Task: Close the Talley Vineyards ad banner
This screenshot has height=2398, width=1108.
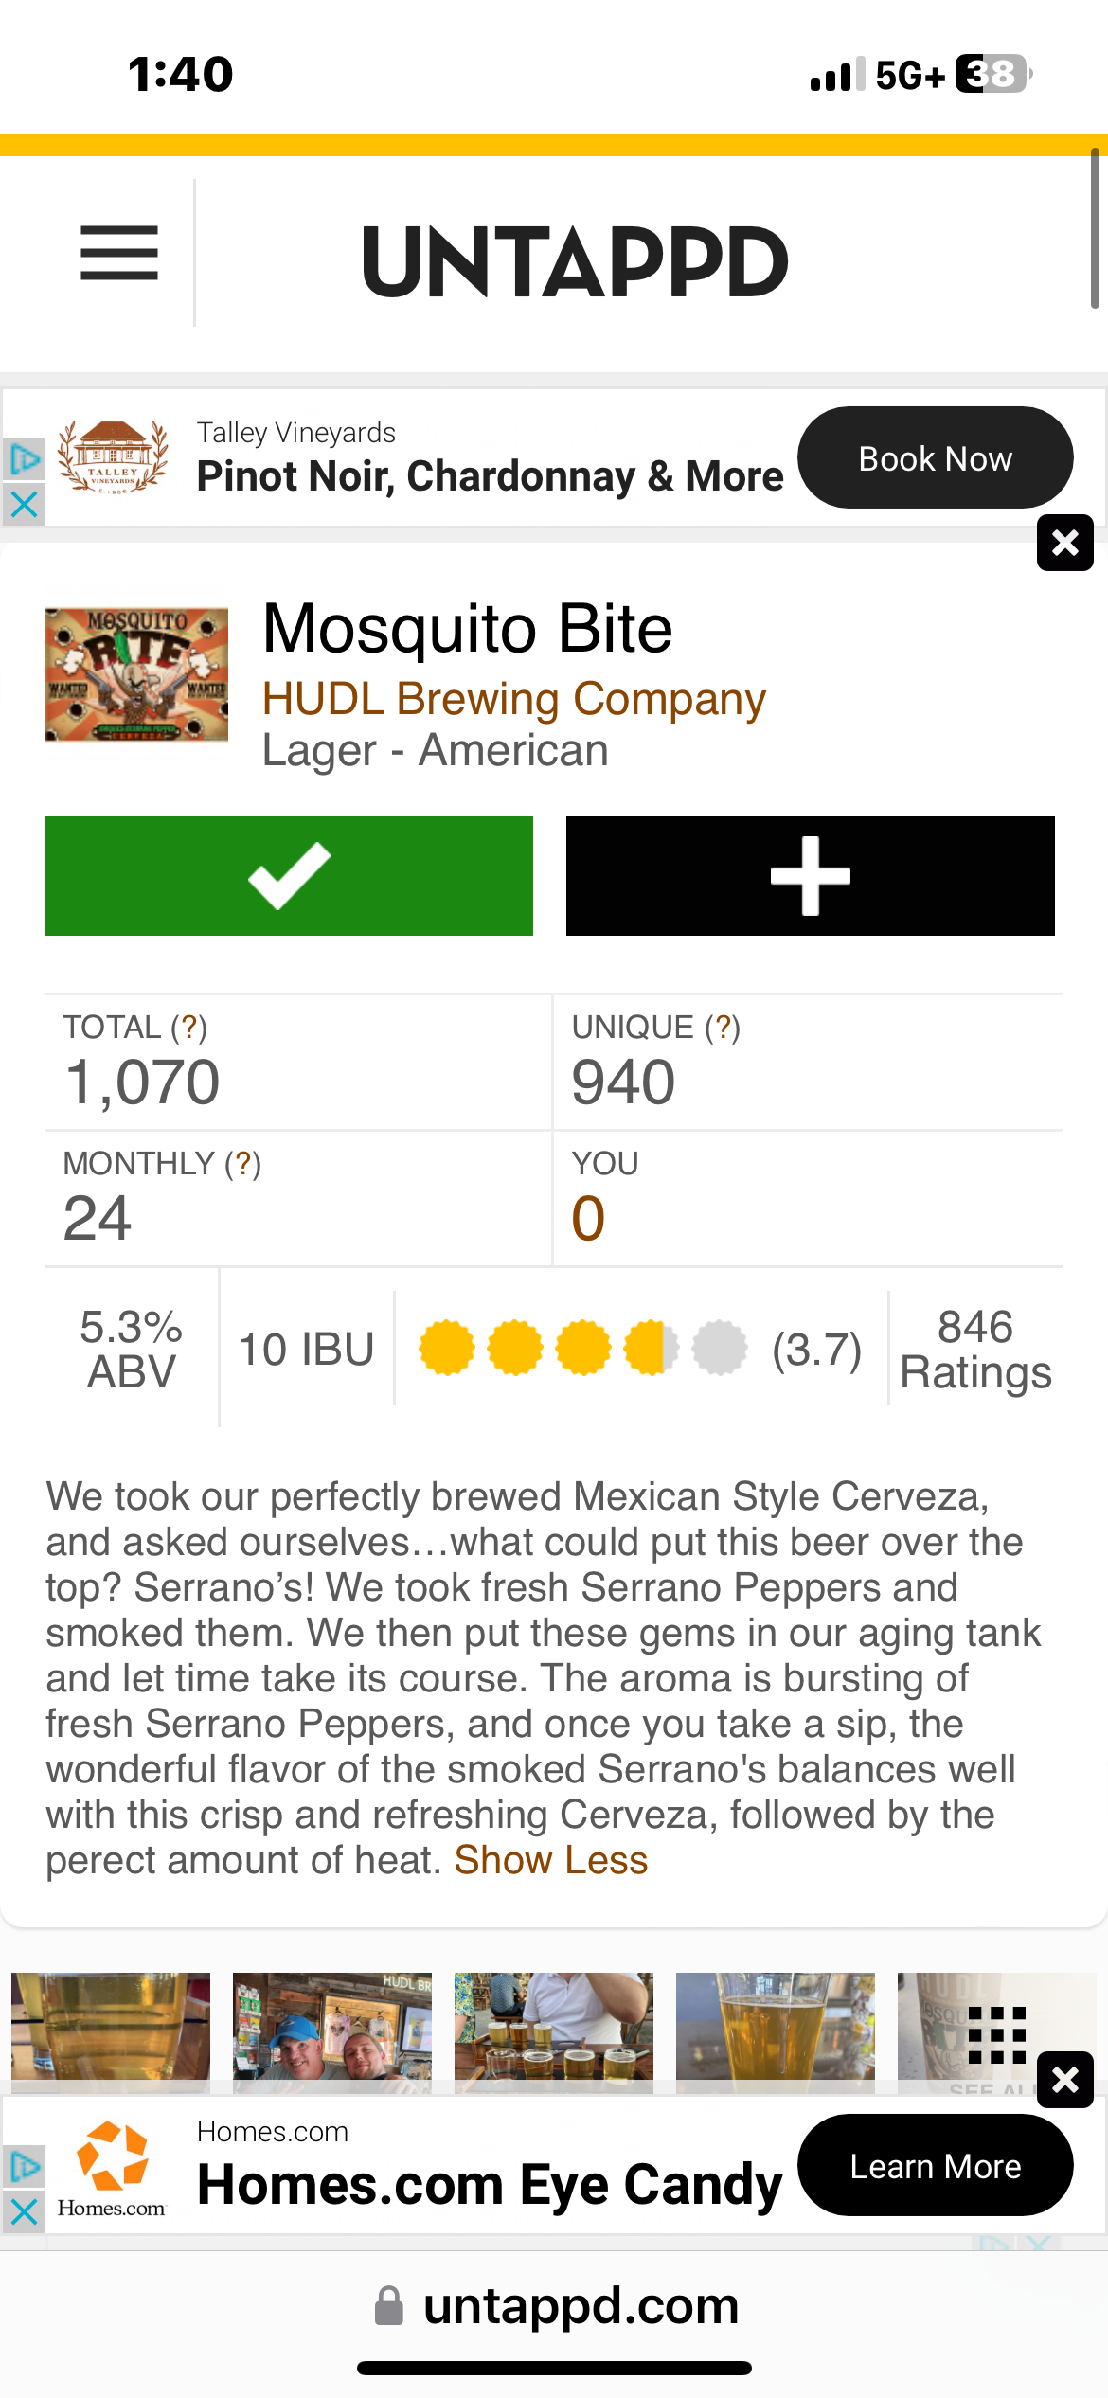Action: [1064, 543]
